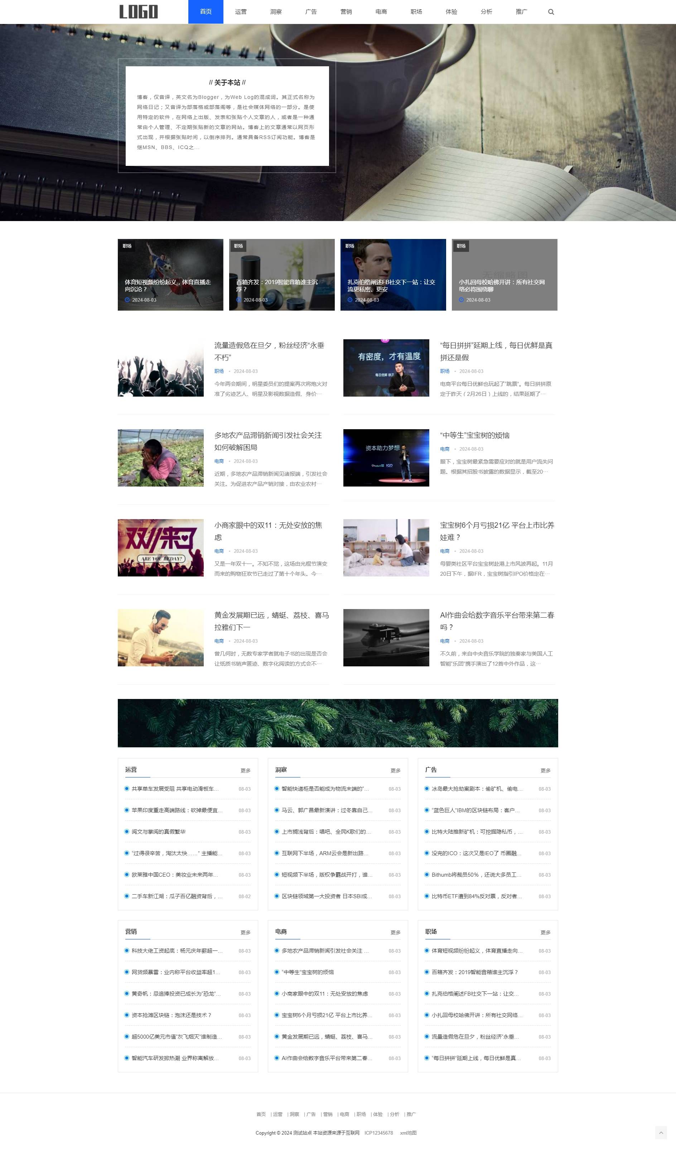The image size is (676, 1164).
Task: Go to 推广 in the top navigation
Action: click(521, 12)
